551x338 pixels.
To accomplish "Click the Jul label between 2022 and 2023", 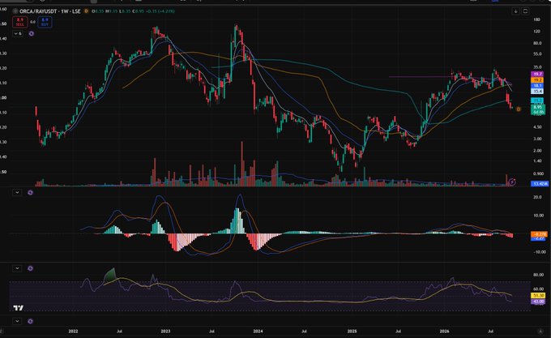I will coord(119,332).
